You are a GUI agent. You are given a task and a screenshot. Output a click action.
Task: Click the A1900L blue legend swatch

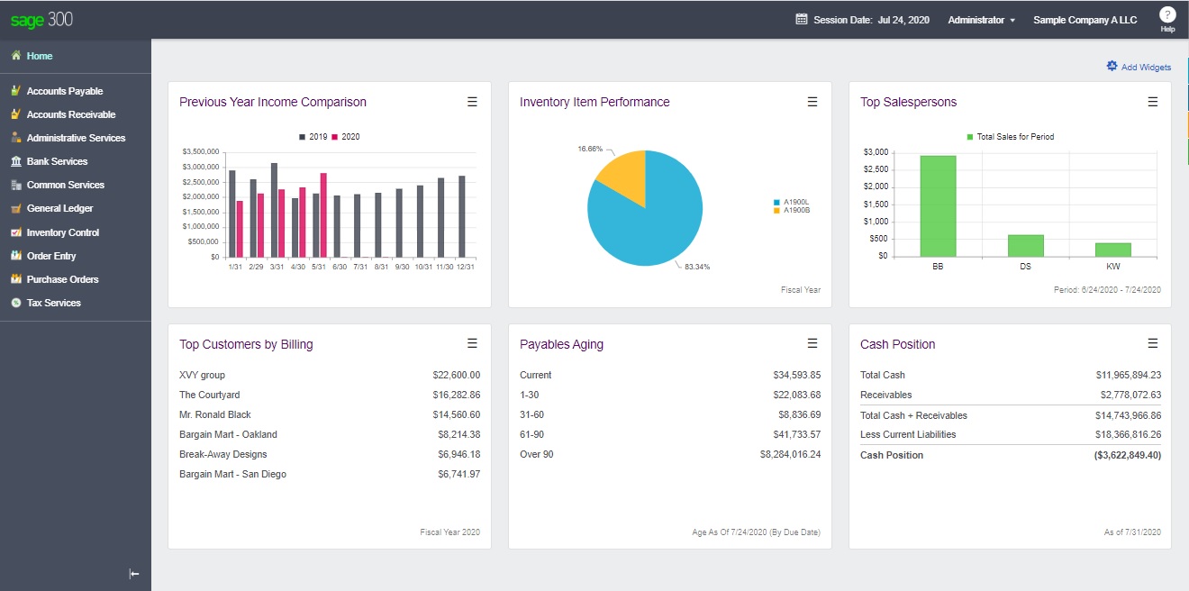coord(776,203)
